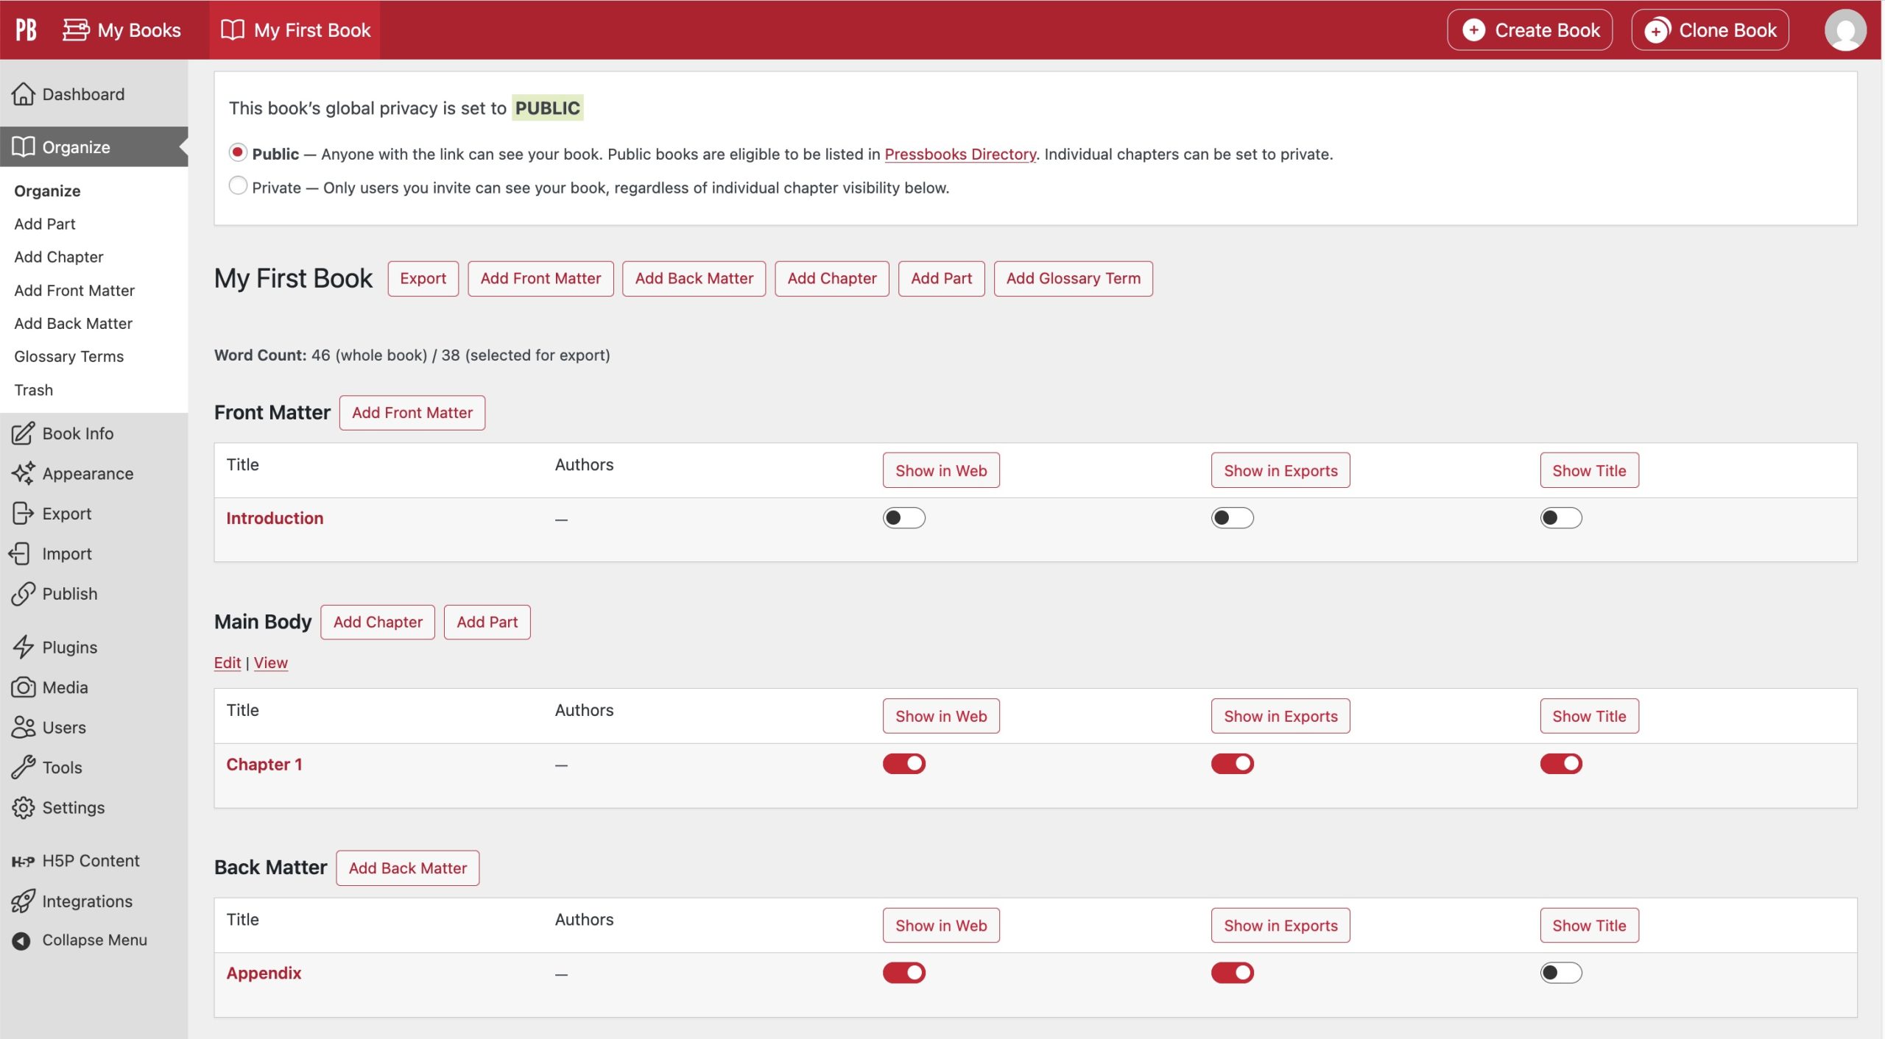
Task: Disable Show in Exports for Appendix
Action: 1232,973
